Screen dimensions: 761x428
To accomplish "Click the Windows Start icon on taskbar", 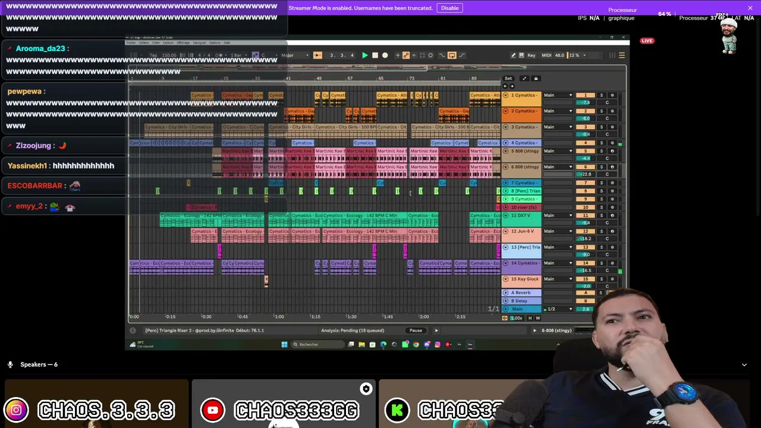I will tap(285, 344).
